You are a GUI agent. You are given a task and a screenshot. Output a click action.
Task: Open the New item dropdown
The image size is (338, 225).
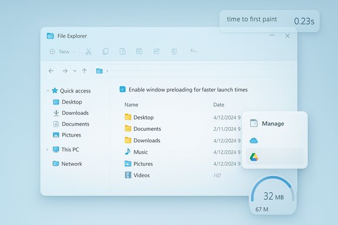tap(62, 52)
